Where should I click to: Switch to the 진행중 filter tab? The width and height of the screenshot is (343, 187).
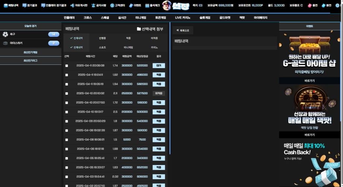[x=103, y=38]
